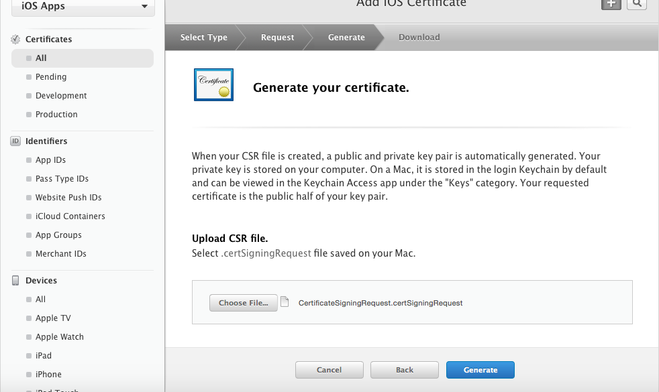
Task: Go to Request step
Action: (277, 38)
